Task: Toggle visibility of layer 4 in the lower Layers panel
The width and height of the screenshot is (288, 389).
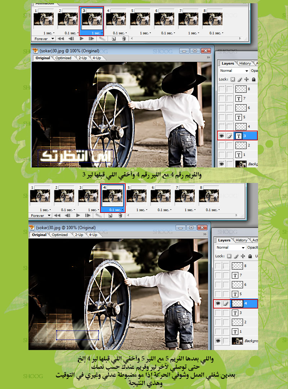Action: (217, 303)
